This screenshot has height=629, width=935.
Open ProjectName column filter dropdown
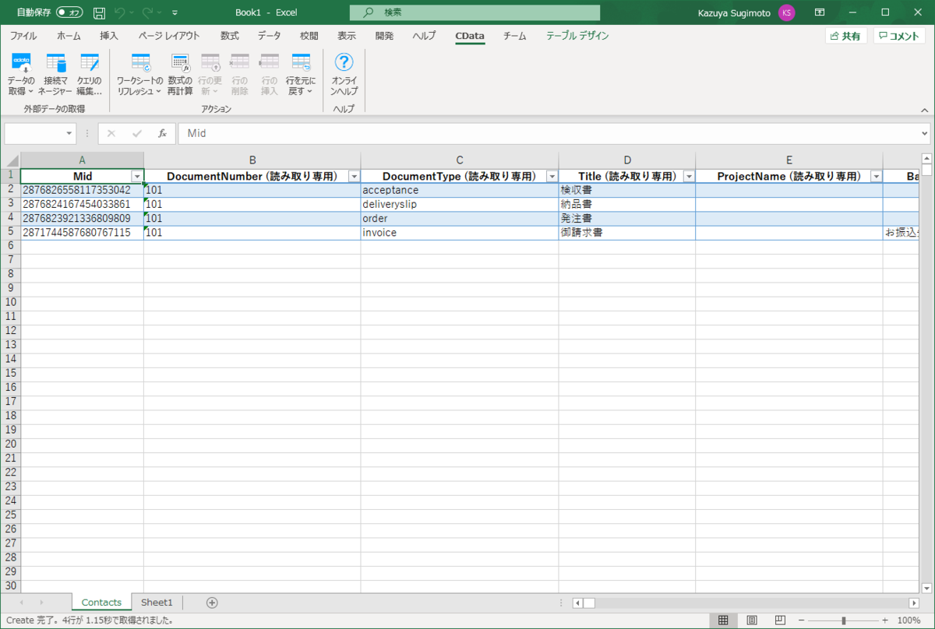[x=876, y=177]
